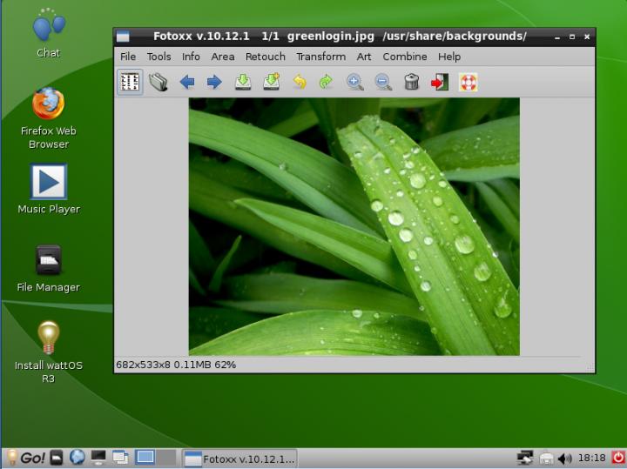
Task: Go to the next image with right arrow
Action: [x=214, y=83]
